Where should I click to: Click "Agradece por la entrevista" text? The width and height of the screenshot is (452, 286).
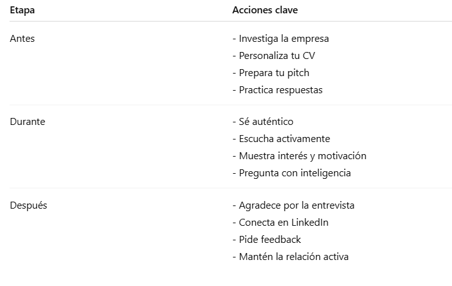click(x=293, y=205)
